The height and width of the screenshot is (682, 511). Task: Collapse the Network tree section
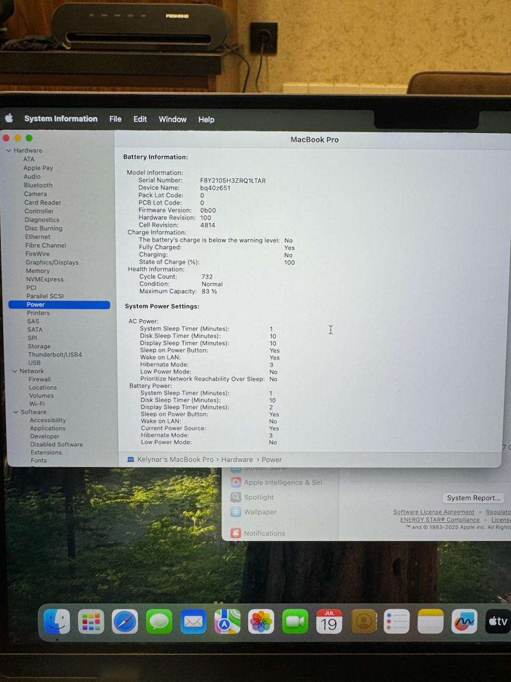(x=14, y=371)
